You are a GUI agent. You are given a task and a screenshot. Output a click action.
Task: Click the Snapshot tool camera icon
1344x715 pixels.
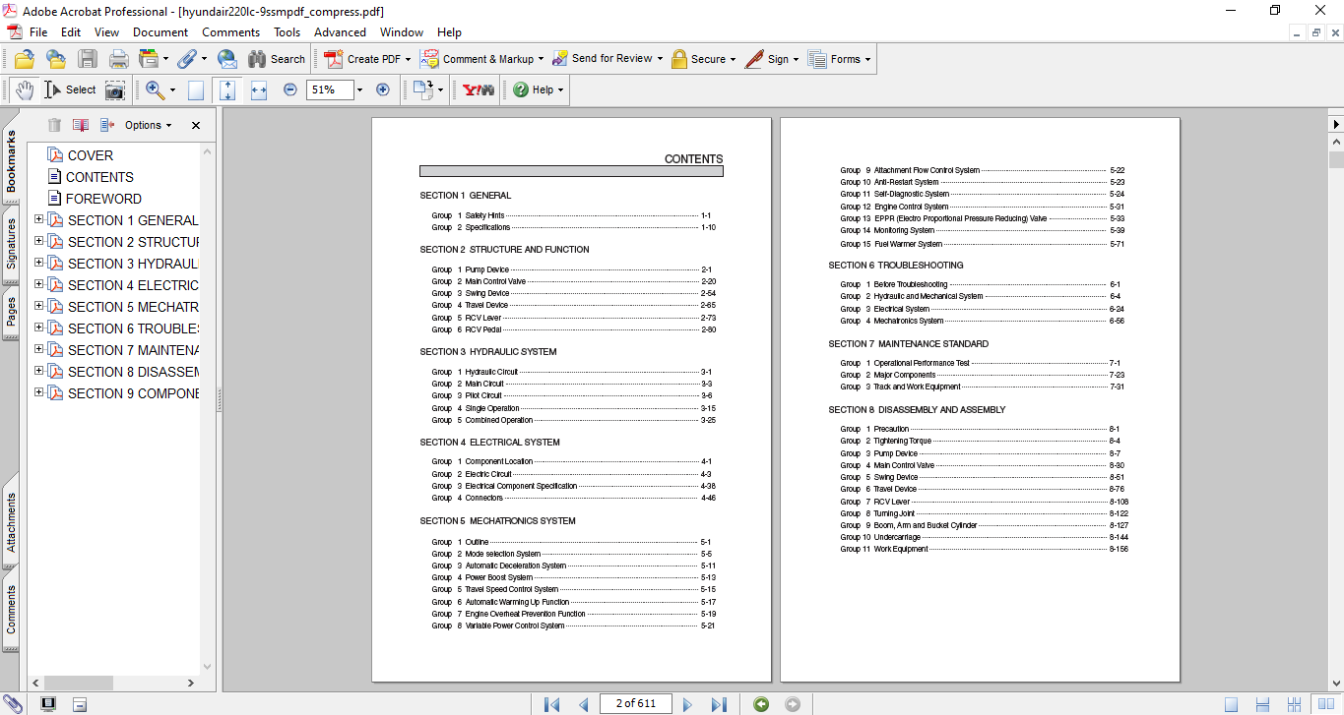pyautogui.click(x=115, y=90)
